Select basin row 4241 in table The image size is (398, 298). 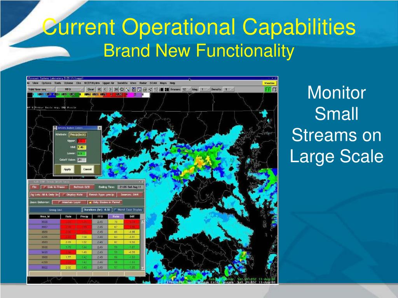coord(84,237)
